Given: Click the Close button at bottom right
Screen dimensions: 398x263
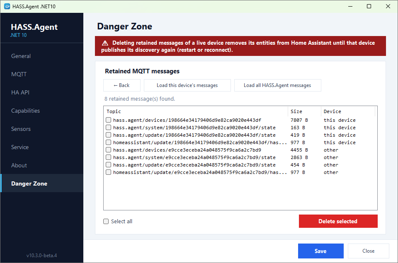Looking at the screenshot, I should click(368, 251).
